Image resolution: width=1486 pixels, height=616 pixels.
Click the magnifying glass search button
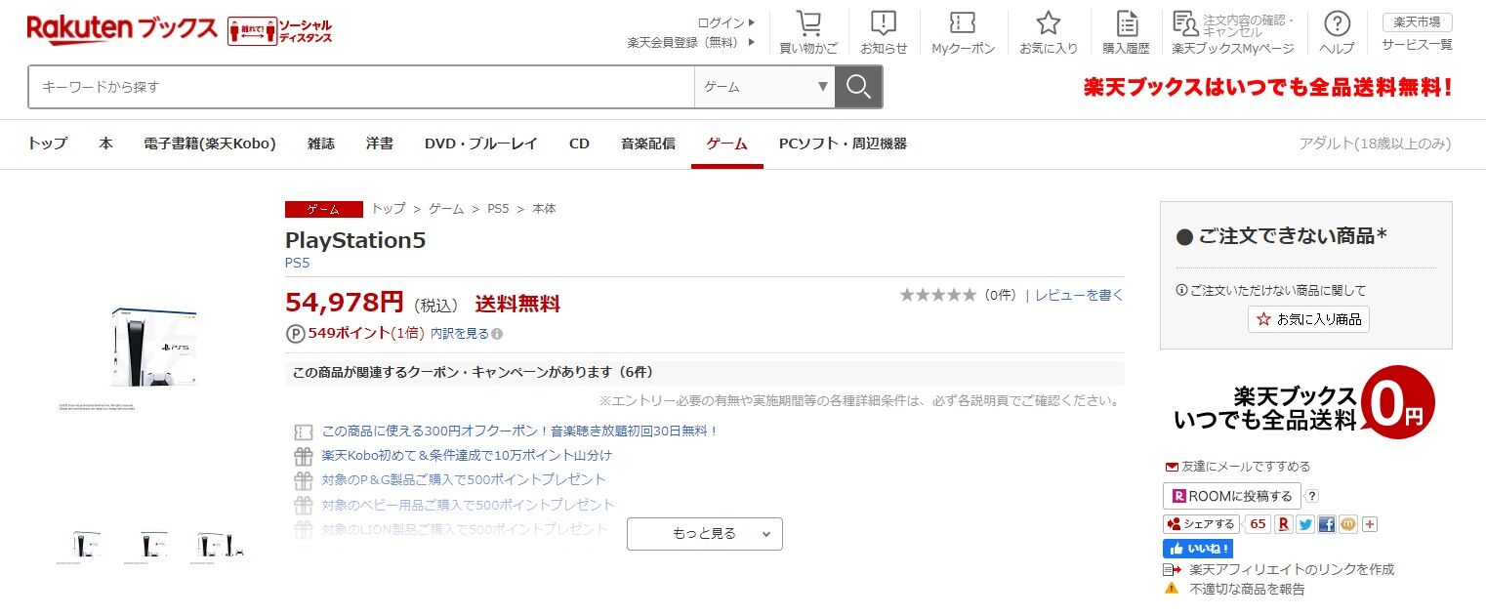[859, 87]
